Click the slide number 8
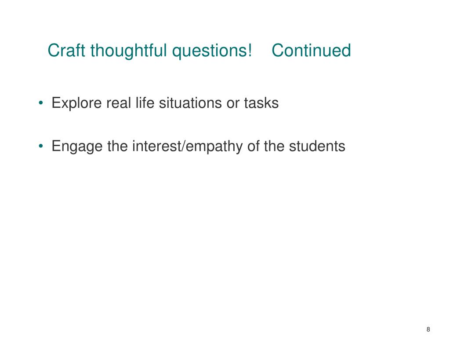Viewport: 450px width, 338px height. tap(428, 329)
